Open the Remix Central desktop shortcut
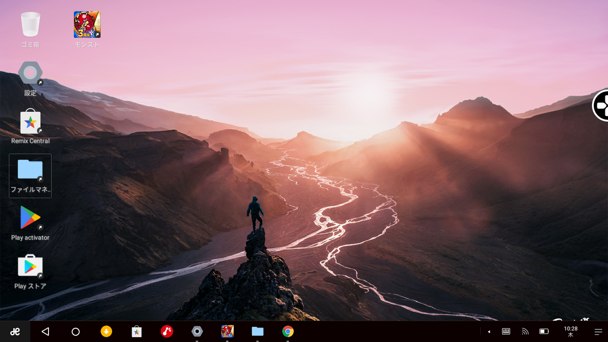Screen dimensions: 608x342 point(30,126)
